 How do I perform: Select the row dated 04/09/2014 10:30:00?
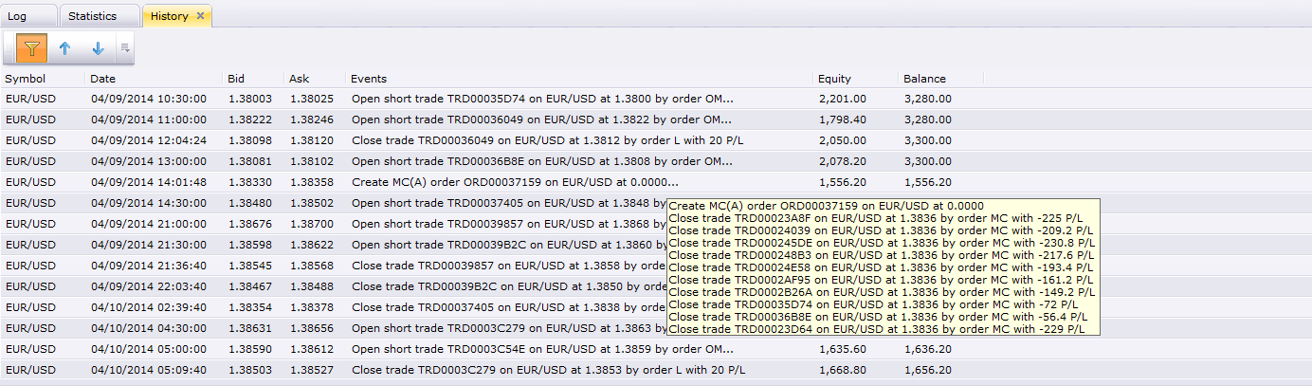pyautogui.click(x=656, y=98)
